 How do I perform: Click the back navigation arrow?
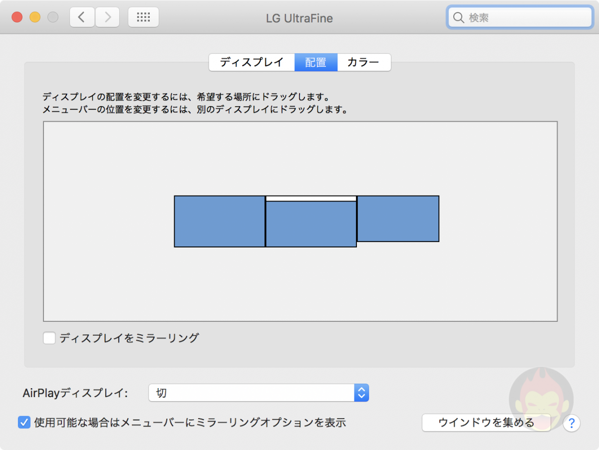point(82,17)
